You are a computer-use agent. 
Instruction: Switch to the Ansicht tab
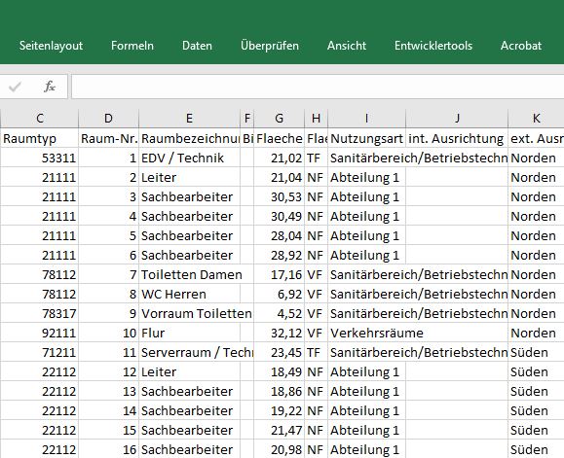347,46
